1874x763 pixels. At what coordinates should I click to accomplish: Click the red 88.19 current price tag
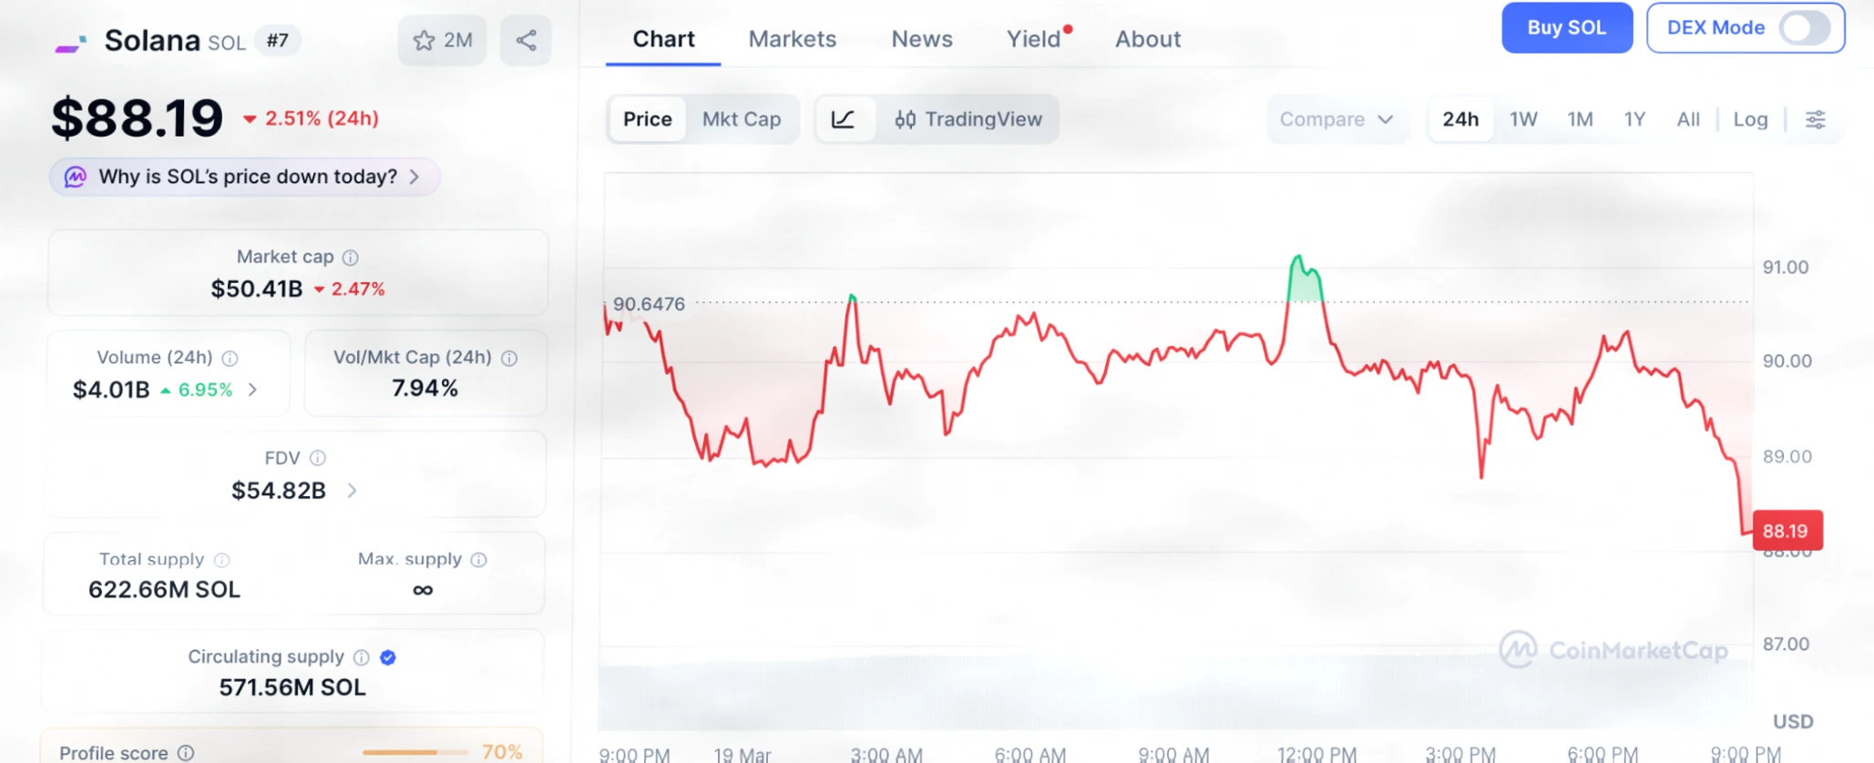(1787, 531)
